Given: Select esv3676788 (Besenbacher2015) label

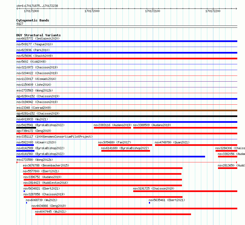Looking at the screenshot, I should click(46, 165).
